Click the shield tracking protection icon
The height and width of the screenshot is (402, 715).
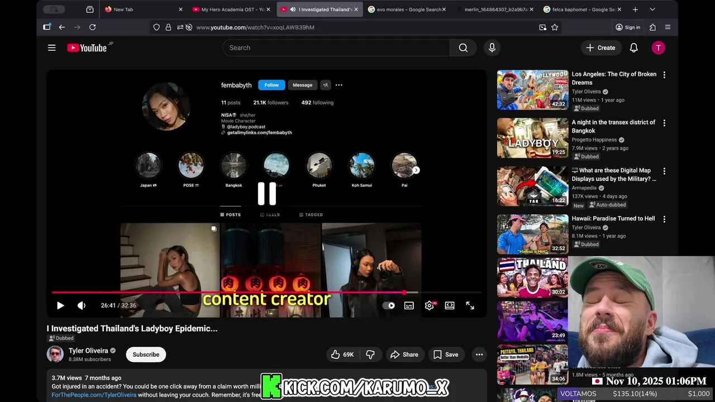(x=156, y=27)
